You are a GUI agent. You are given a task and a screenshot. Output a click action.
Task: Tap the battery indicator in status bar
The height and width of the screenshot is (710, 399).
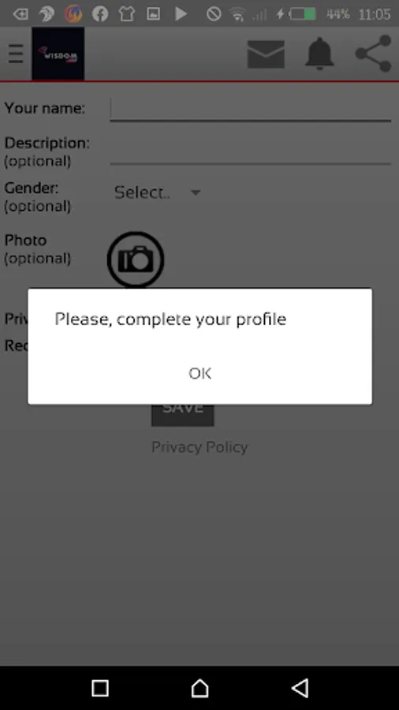coord(302,14)
